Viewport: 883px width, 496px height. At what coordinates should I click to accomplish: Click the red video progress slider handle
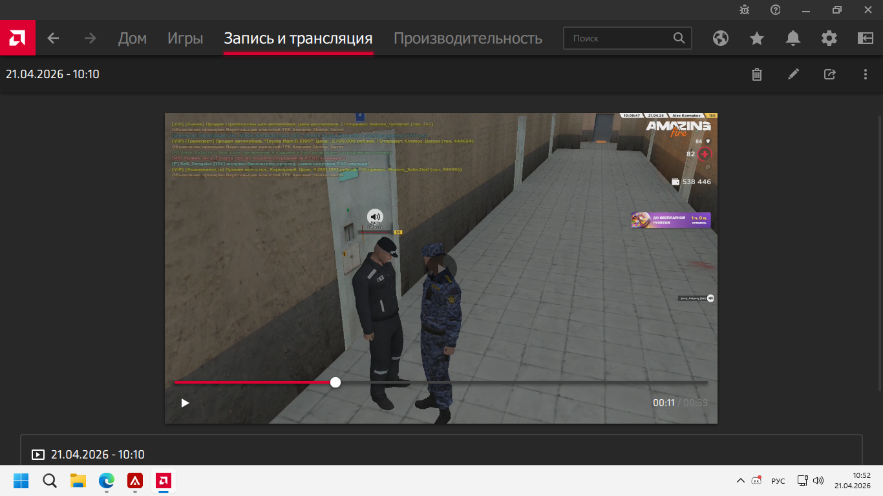[x=335, y=382]
